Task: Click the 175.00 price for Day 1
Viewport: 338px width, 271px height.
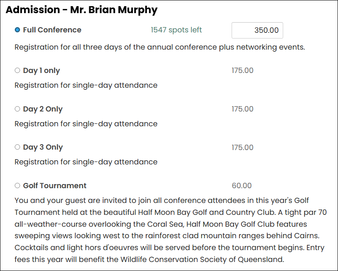Action: (243, 71)
